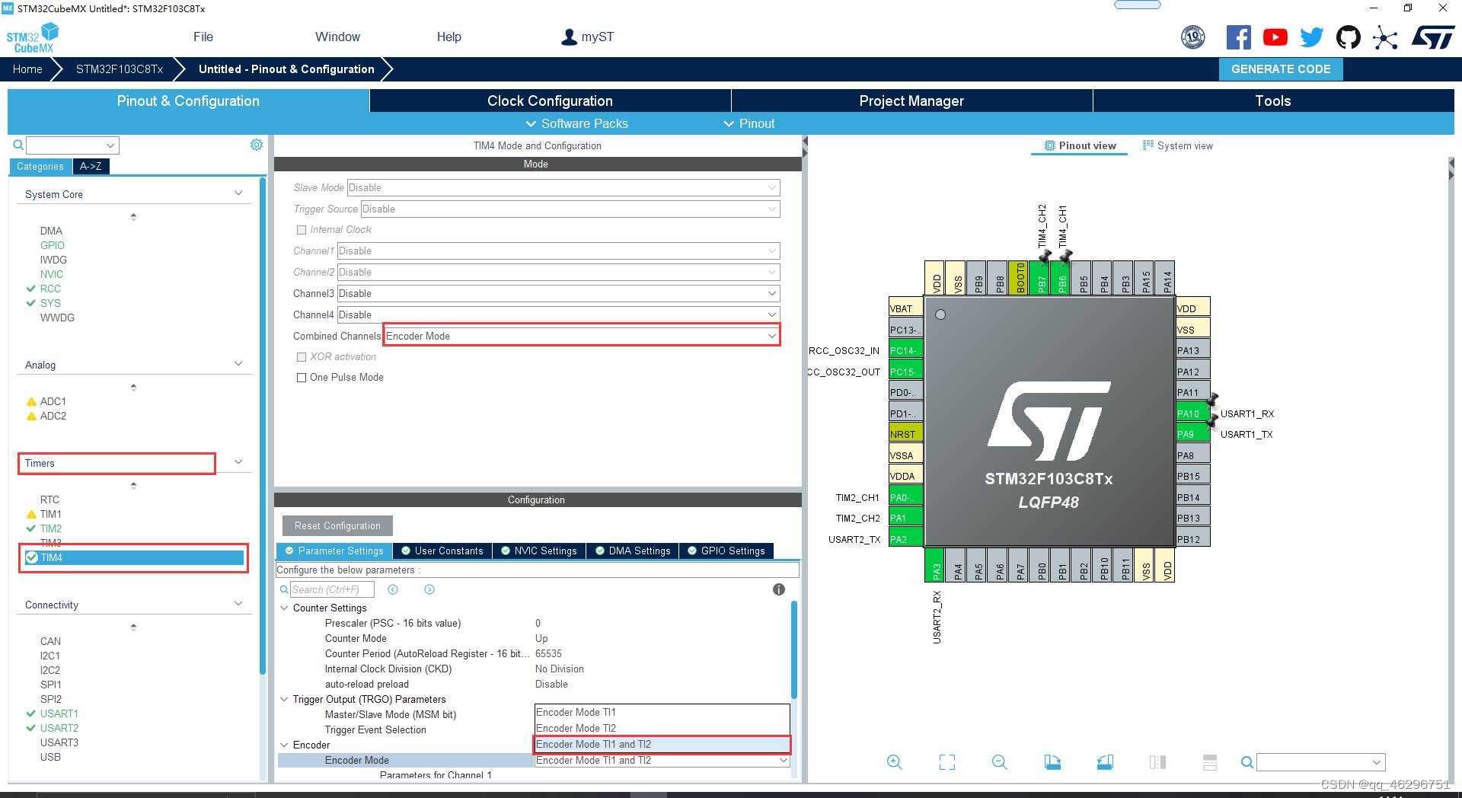Rotate the chip clockwise using the rotate icon

(1052, 761)
